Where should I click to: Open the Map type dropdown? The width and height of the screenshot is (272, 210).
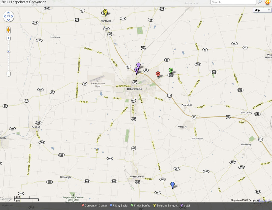tap(262, 10)
